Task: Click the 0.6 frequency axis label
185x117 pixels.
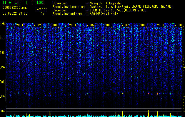Action: 2,111
